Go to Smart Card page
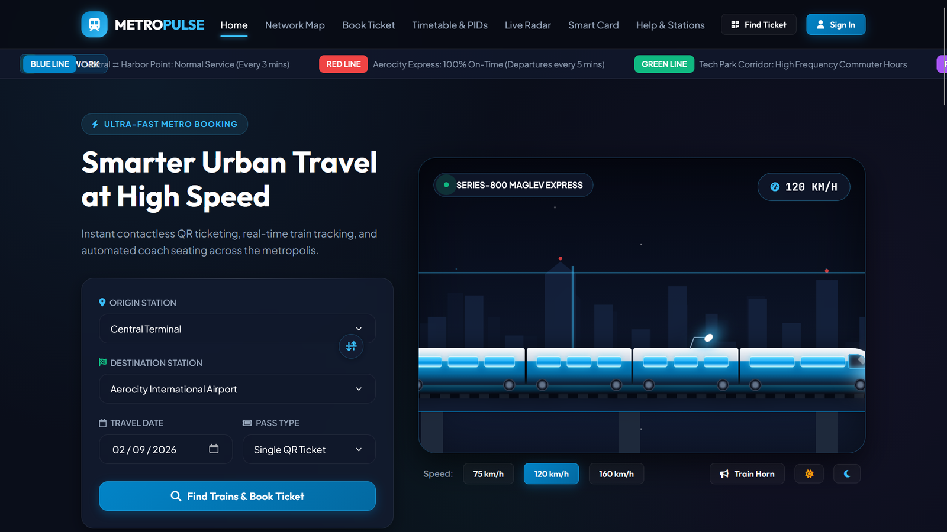The height and width of the screenshot is (532, 947). click(x=593, y=25)
